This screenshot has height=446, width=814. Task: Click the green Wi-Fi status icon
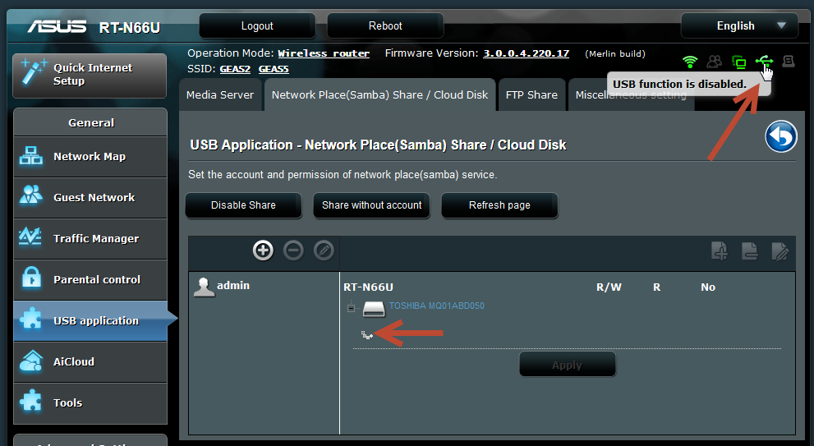(690, 62)
